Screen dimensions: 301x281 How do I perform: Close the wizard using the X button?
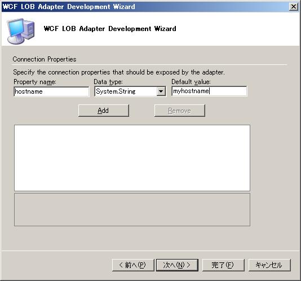click(294, 7)
